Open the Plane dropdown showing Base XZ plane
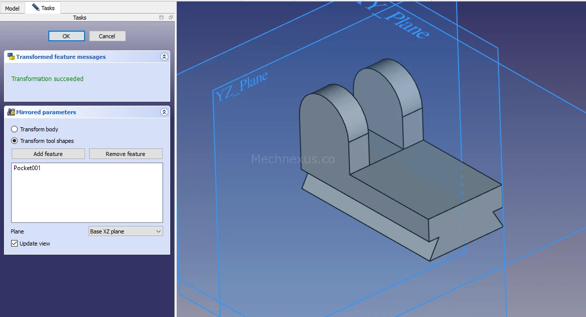The height and width of the screenshot is (317, 586). (x=125, y=231)
